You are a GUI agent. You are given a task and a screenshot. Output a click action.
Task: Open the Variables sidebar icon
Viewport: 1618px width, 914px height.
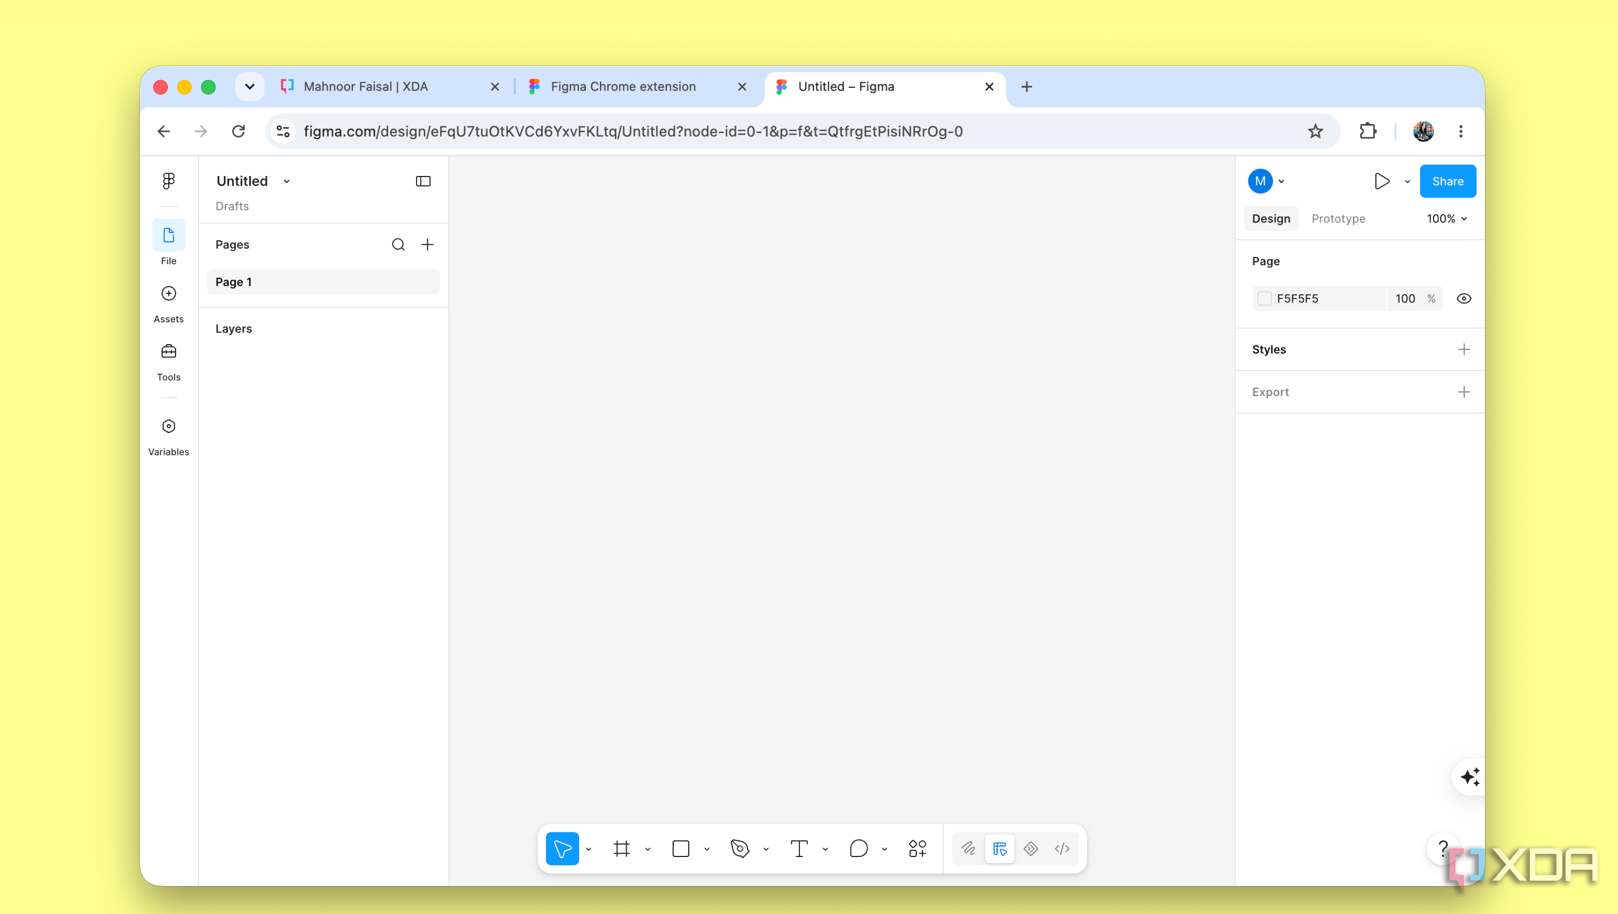(x=168, y=426)
